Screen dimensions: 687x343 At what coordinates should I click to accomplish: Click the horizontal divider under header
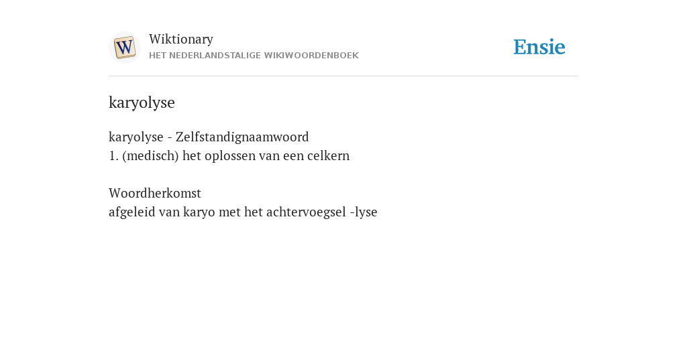tap(343, 76)
